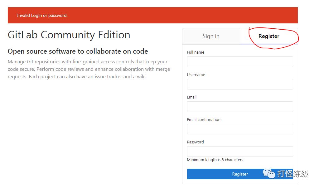This screenshot has height=188, width=319.
Task: Click the Email input field
Action: tap(240, 107)
